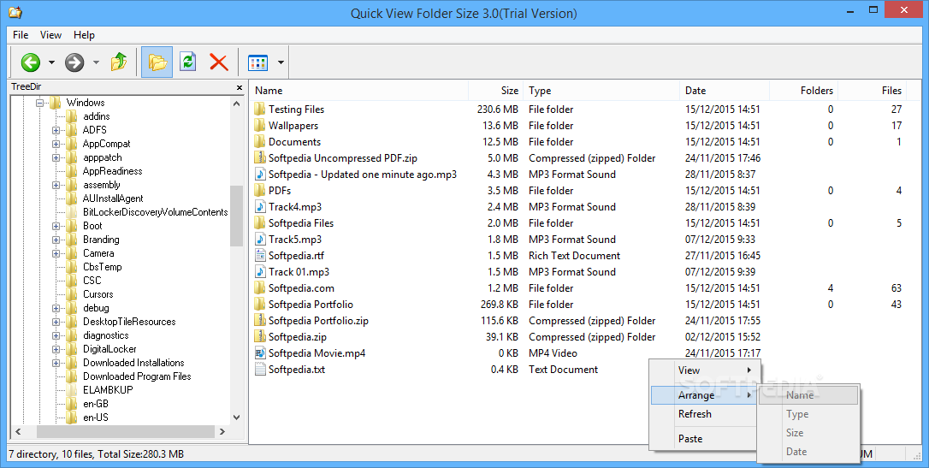
Task: Go up one folder level
Action: (119, 62)
